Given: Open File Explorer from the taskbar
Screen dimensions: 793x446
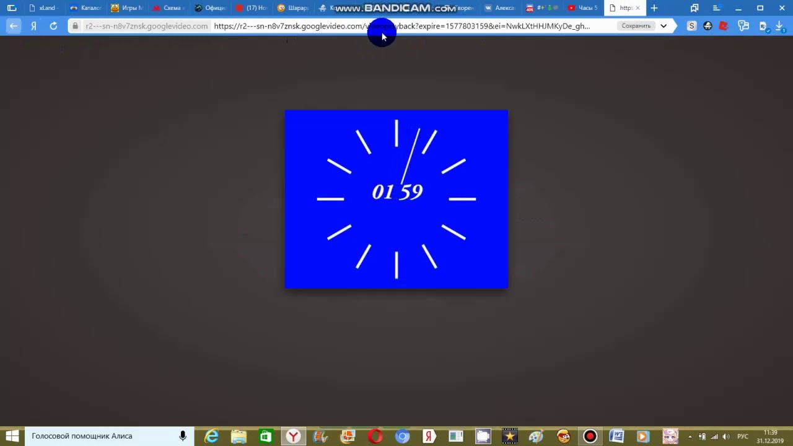Looking at the screenshot, I should (x=239, y=436).
